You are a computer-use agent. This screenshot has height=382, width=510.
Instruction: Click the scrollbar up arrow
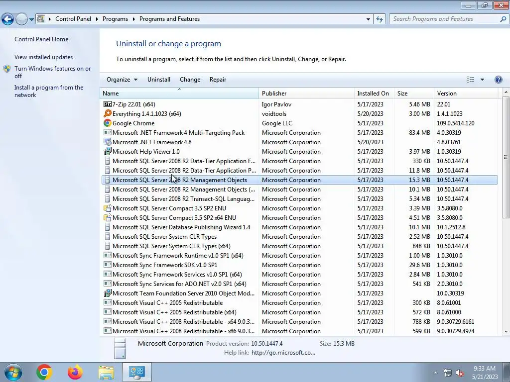click(506, 92)
